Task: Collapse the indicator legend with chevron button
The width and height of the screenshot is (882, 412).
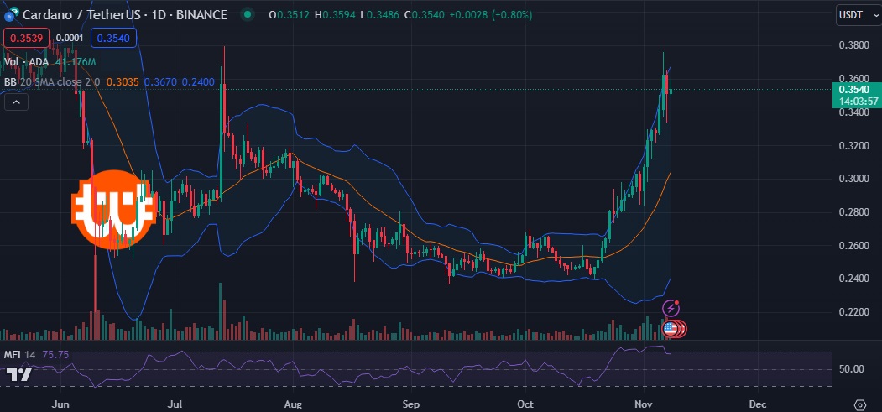Action: tap(16, 102)
